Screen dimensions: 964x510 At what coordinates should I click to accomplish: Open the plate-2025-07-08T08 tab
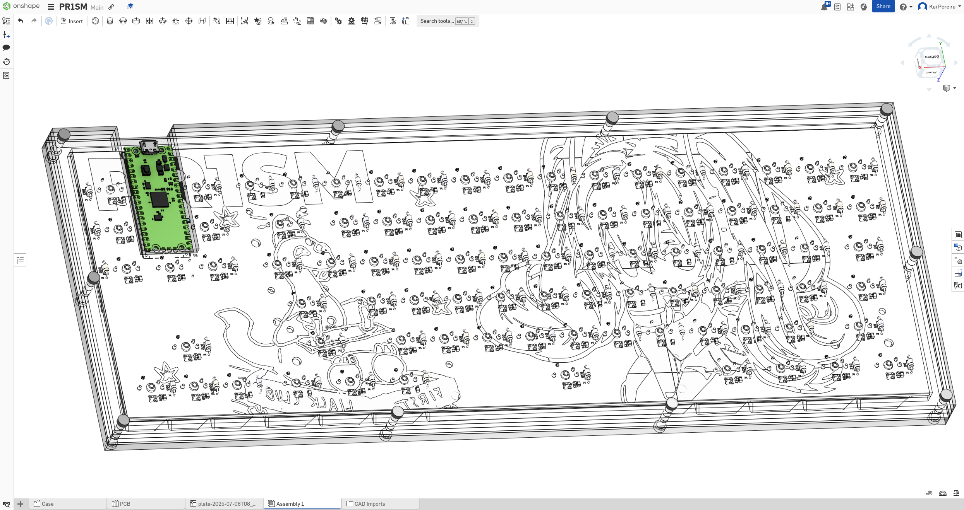tap(225, 504)
